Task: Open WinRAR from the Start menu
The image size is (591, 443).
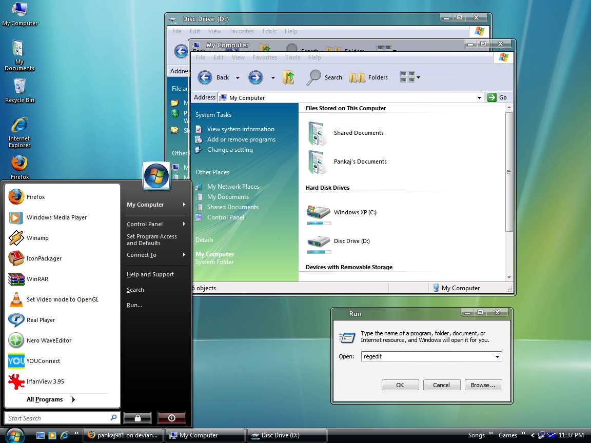Action: click(x=39, y=279)
